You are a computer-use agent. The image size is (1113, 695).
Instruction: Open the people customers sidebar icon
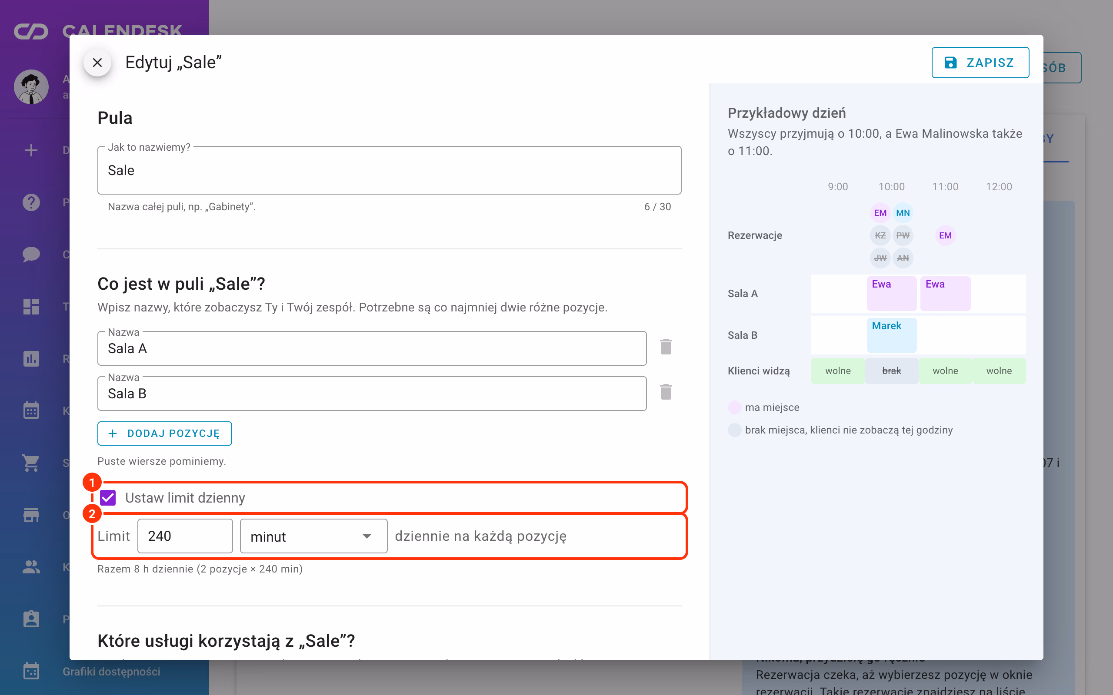tap(31, 567)
